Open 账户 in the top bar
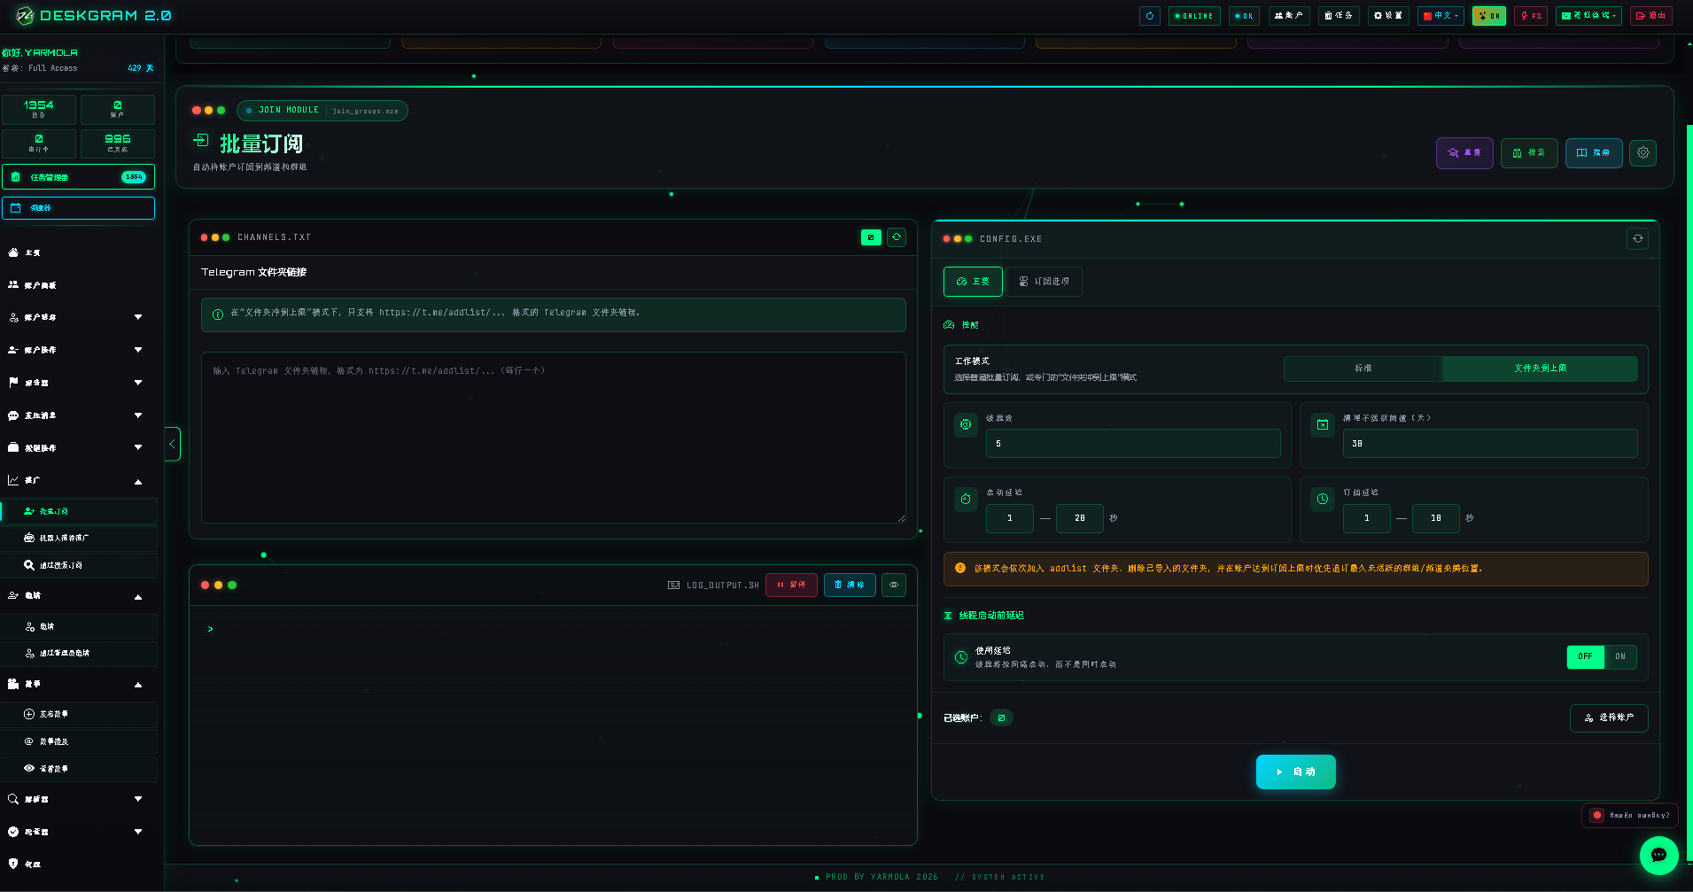1693x892 pixels. click(1289, 16)
